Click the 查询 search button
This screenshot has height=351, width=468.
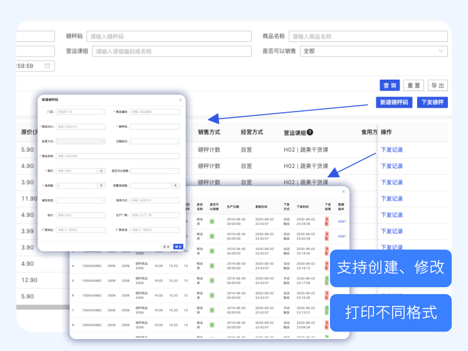coord(389,85)
